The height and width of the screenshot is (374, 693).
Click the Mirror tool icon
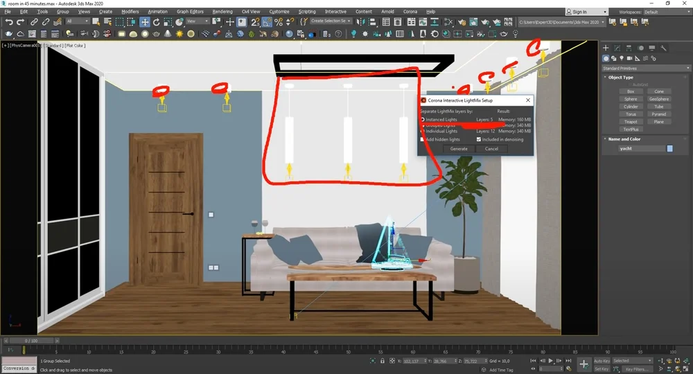[x=360, y=21]
